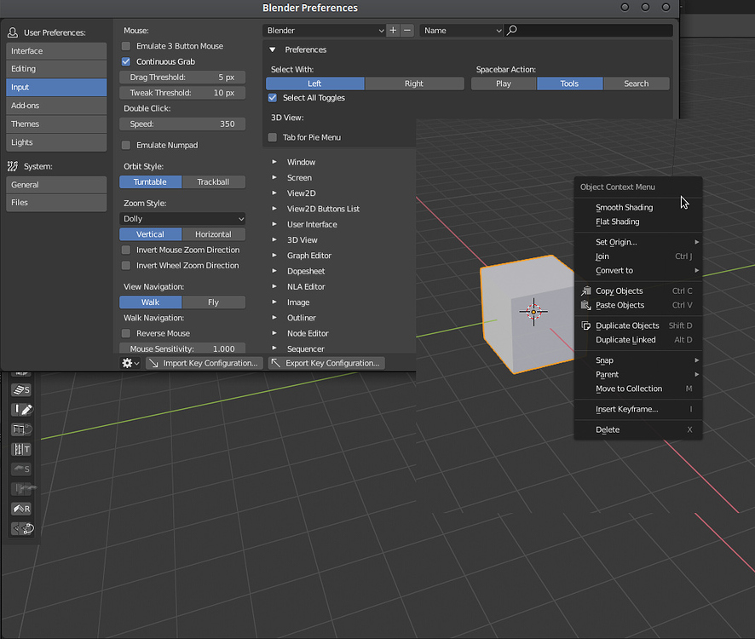Expand the Window keymap category

pyautogui.click(x=302, y=162)
